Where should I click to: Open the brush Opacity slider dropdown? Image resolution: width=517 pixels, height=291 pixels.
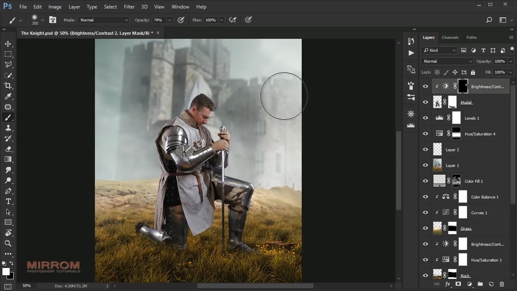tap(170, 20)
